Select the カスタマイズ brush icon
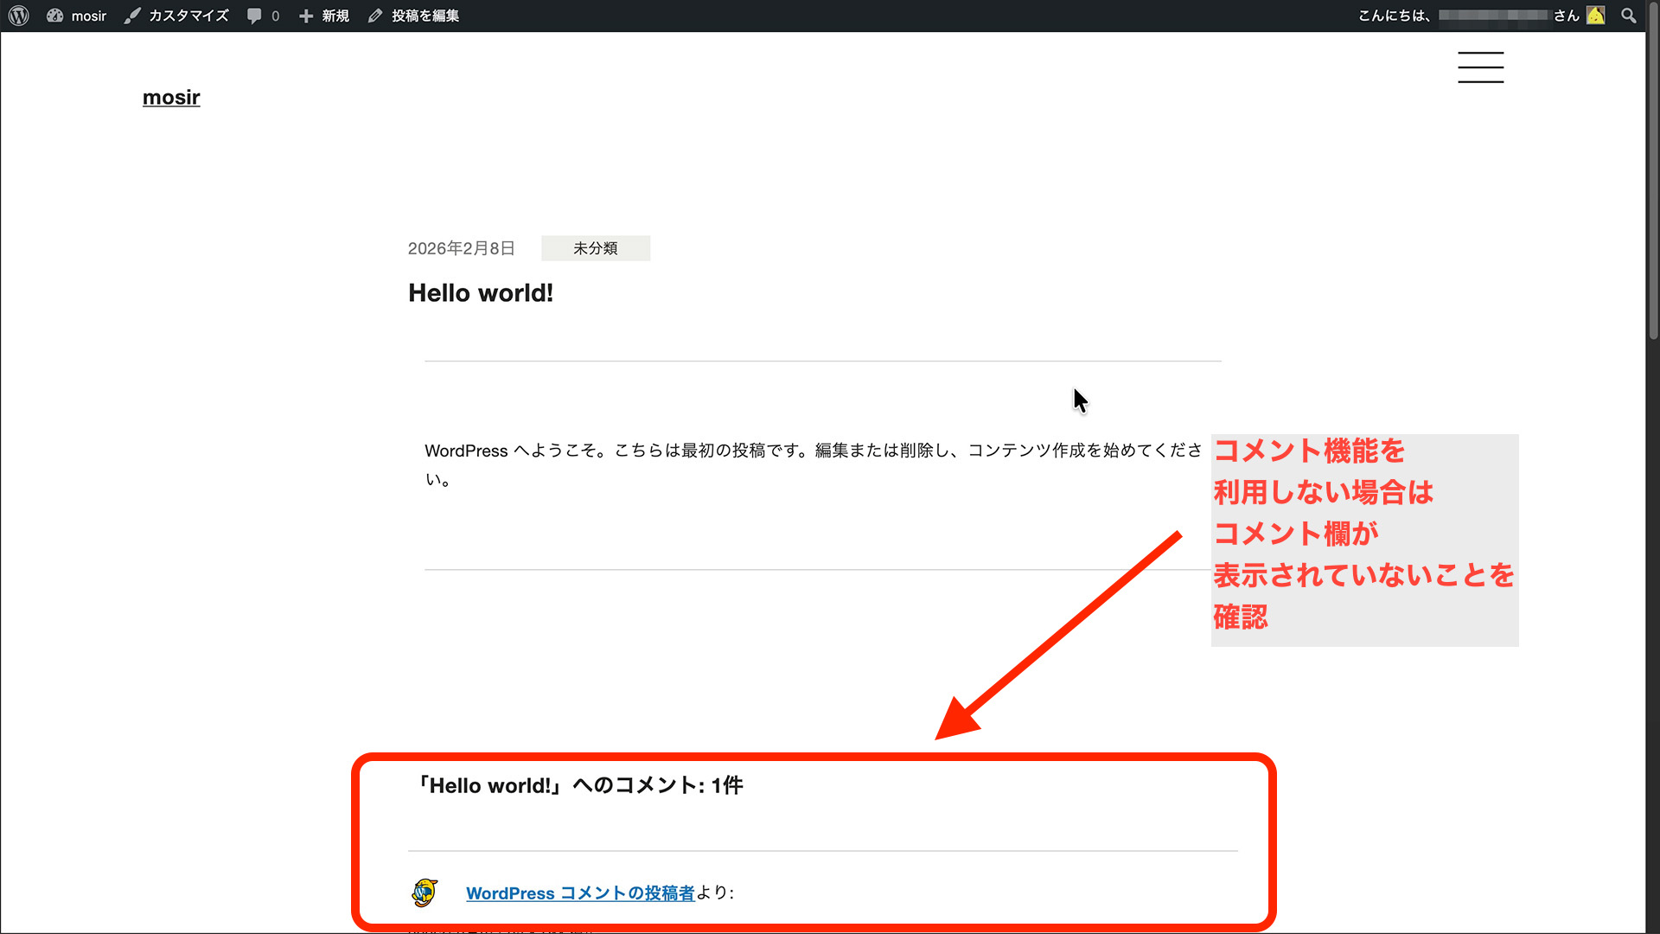This screenshot has height=934, width=1660. [x=131, y=15]
